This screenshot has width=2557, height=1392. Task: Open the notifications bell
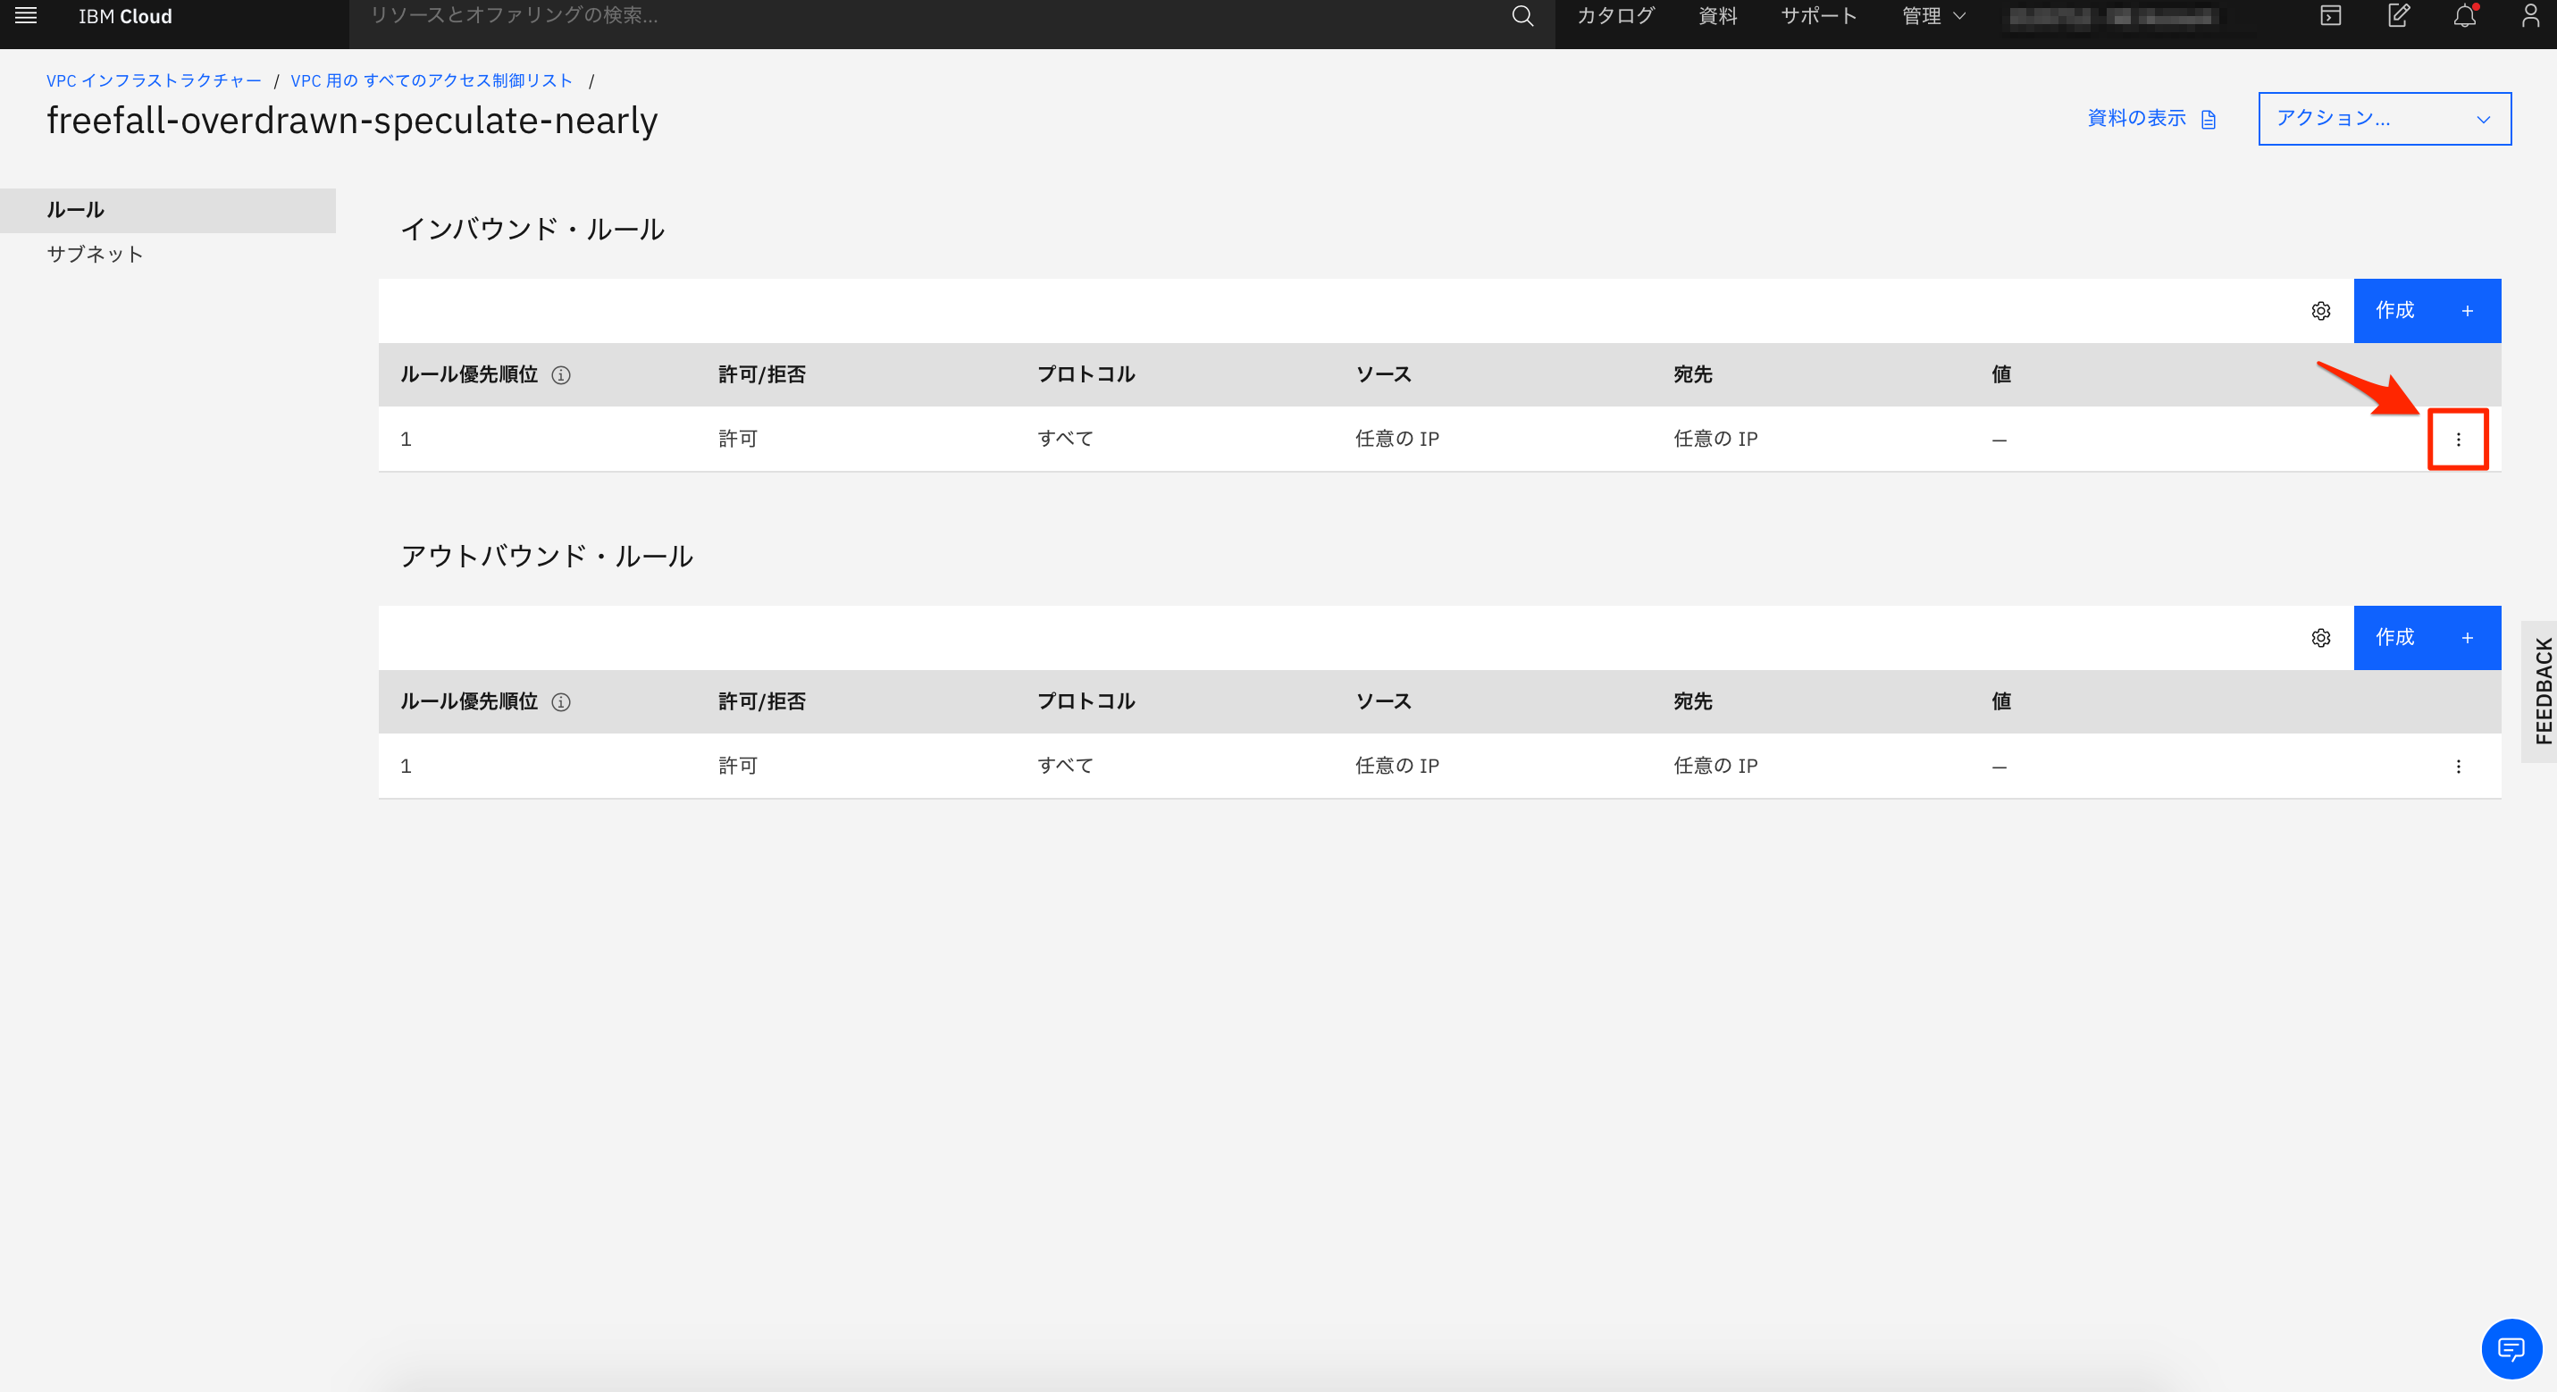pyautogui.click(x=2465, y=16)
